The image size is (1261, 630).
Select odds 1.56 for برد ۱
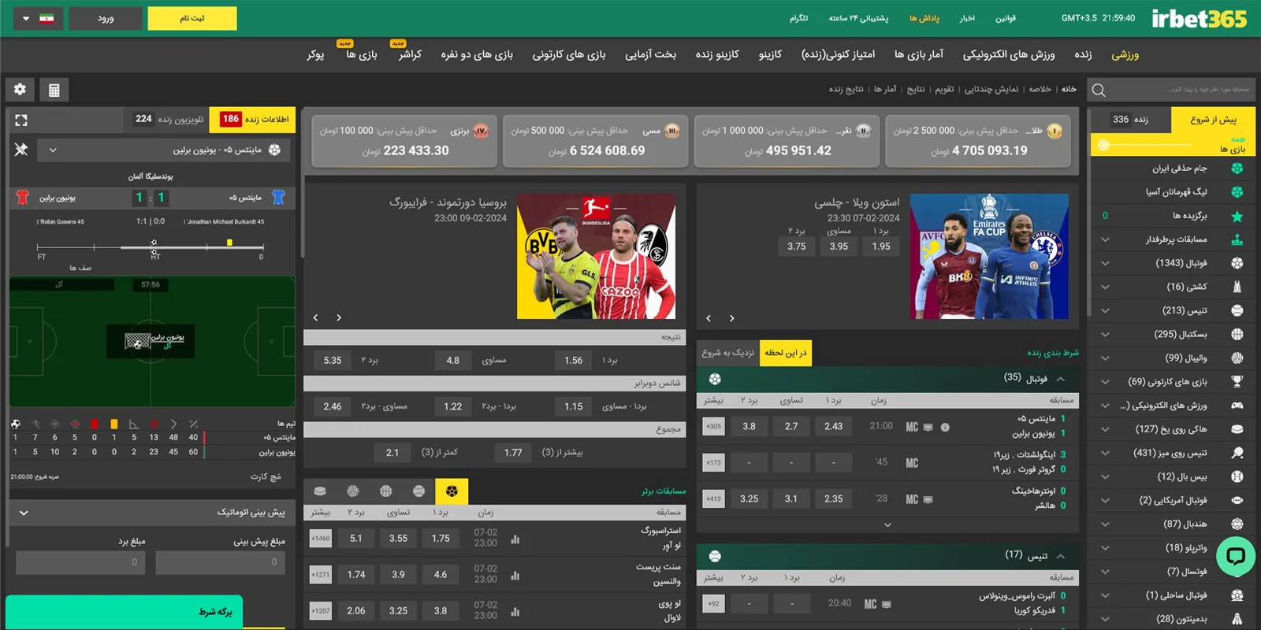pos(574,360)
